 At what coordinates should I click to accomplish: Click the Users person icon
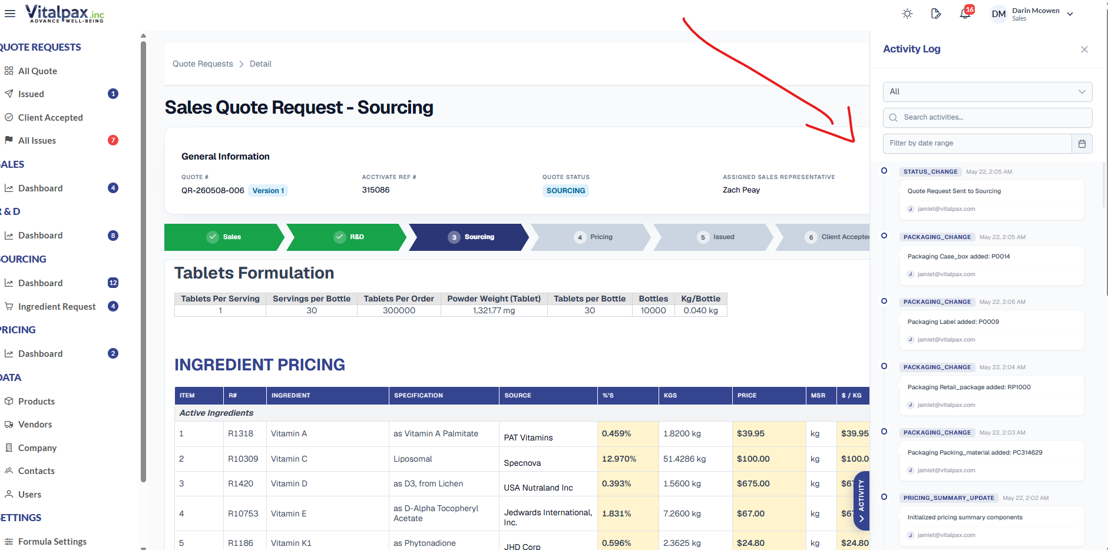click(x=9, y=494)
